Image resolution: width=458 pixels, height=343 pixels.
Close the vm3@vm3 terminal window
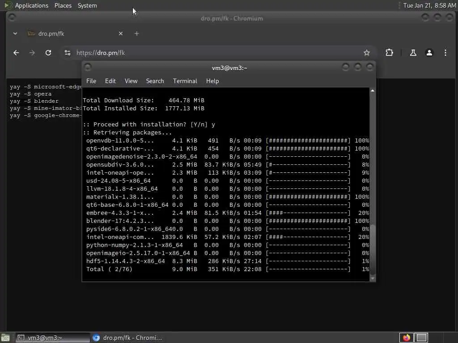pos(369,67)
